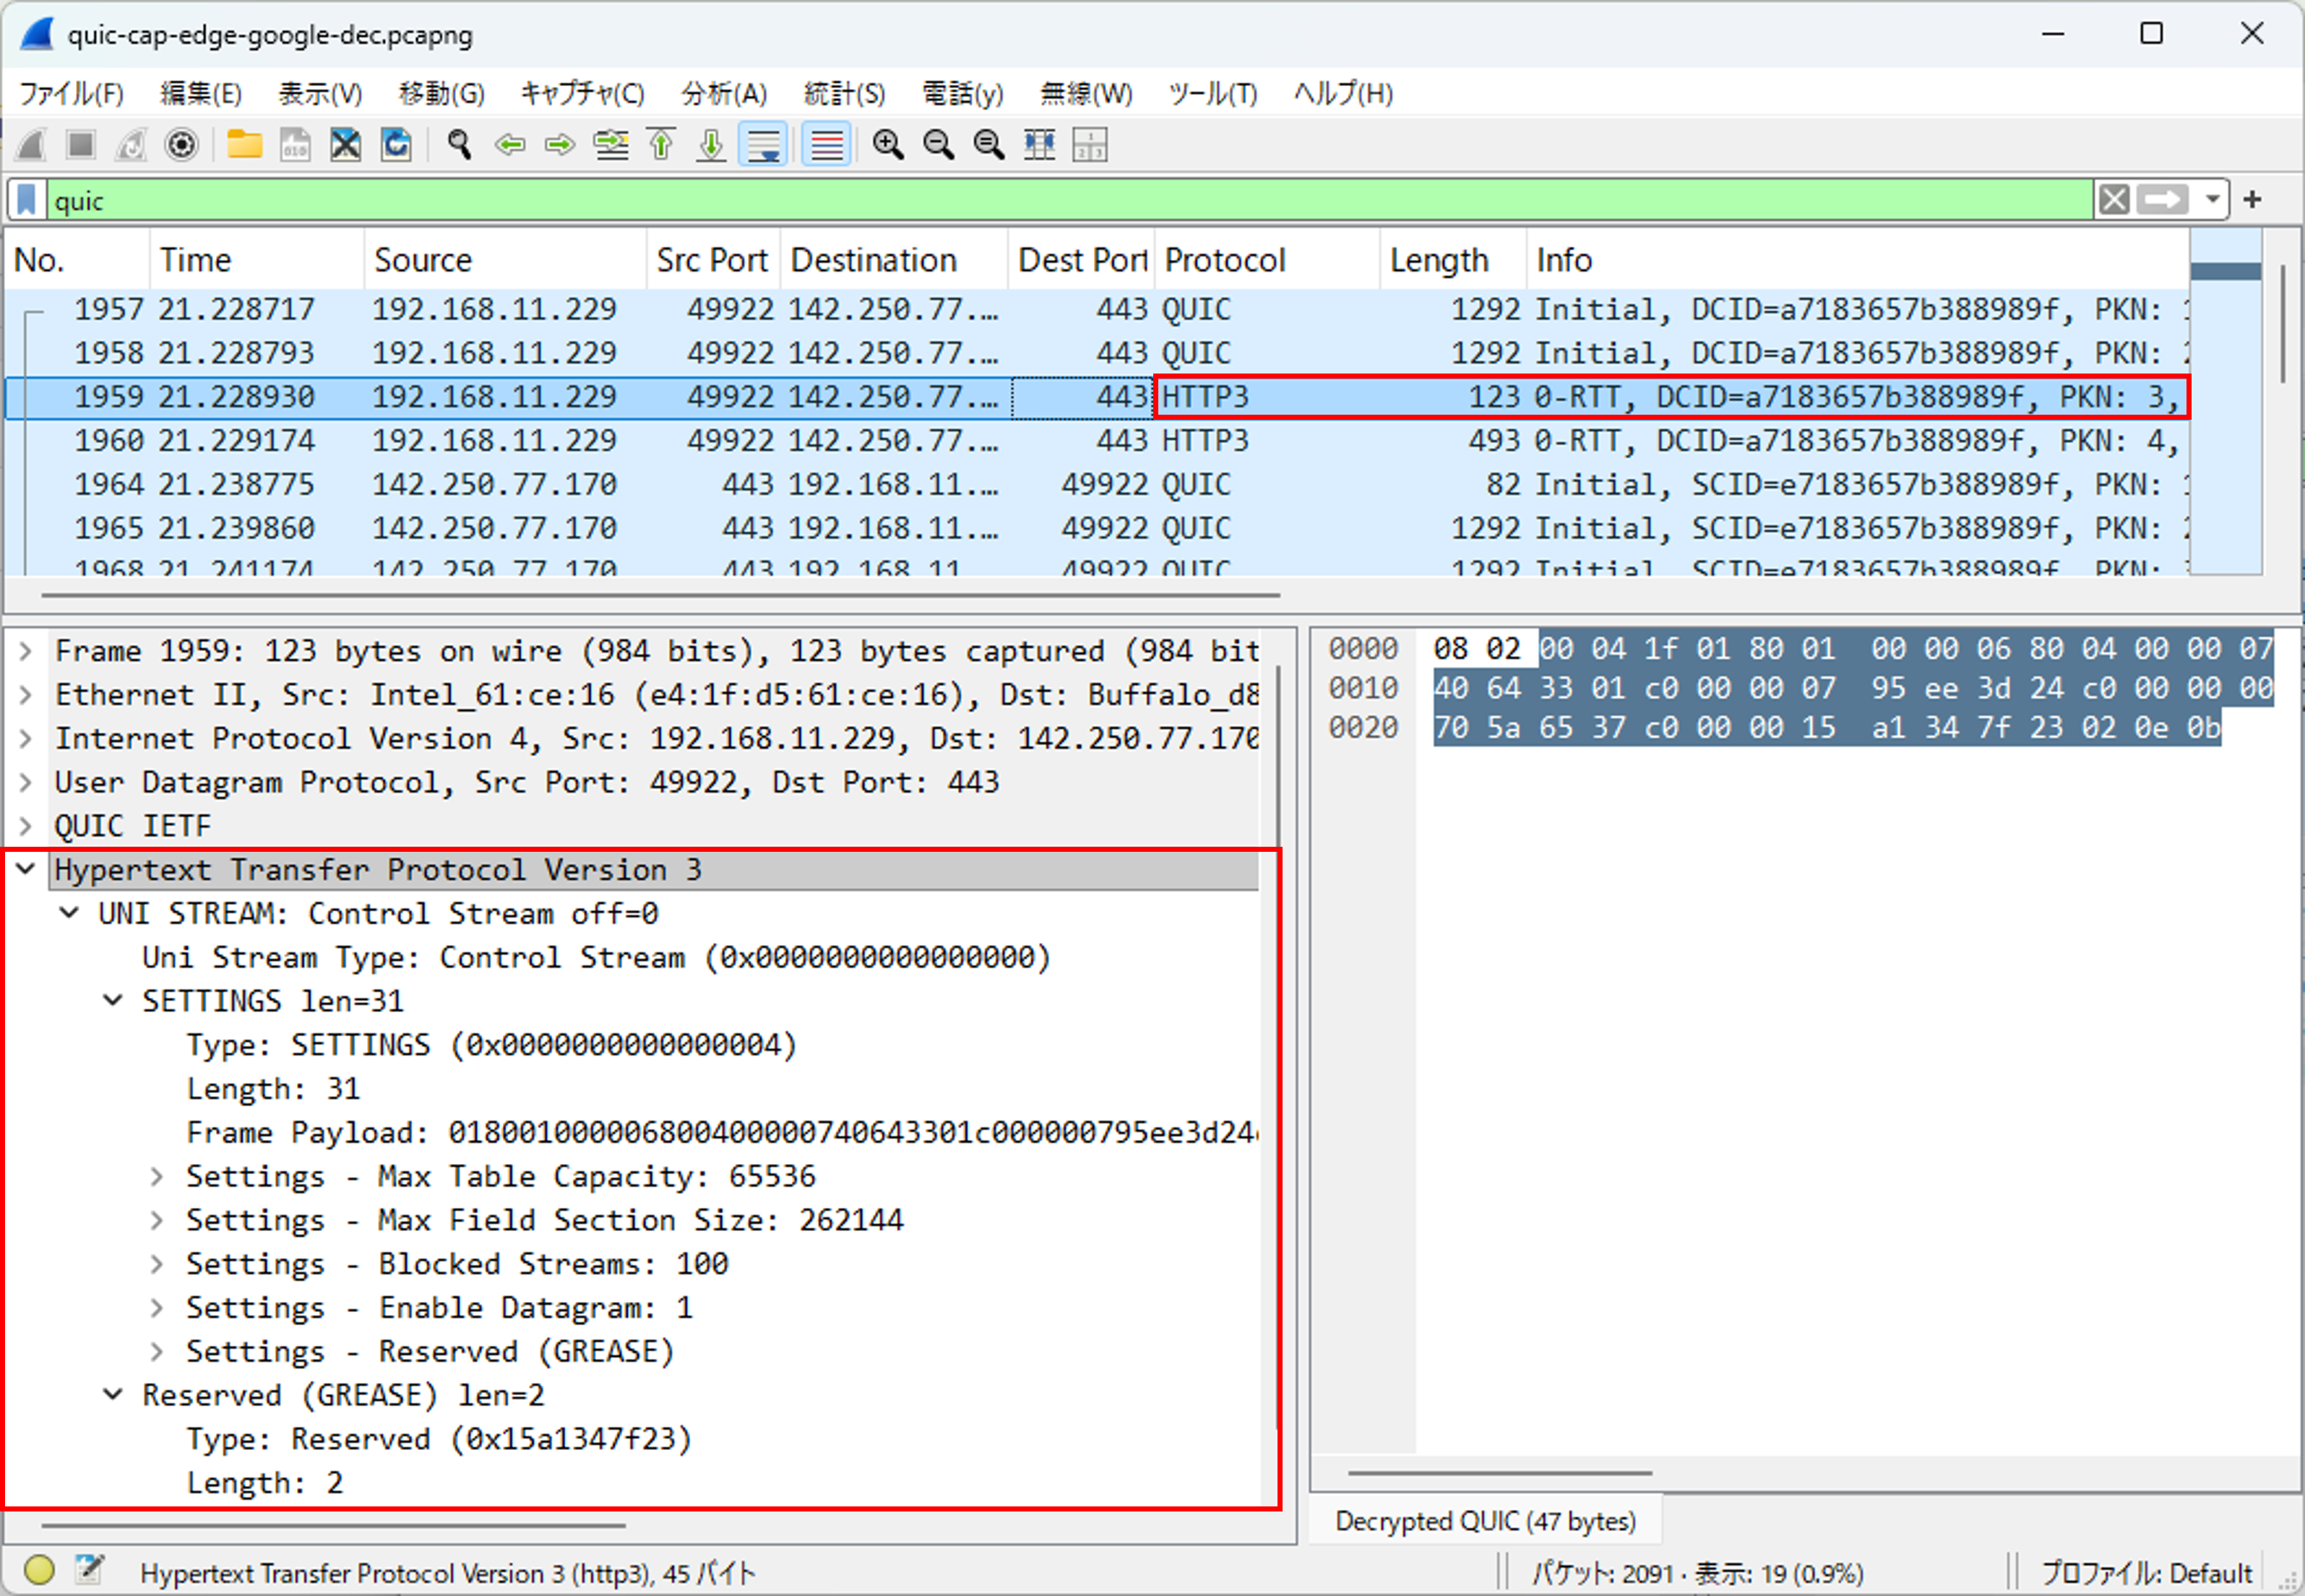Open capture options gear icon
Viewport: 2305px width, 1596px height.
(182, 145)
